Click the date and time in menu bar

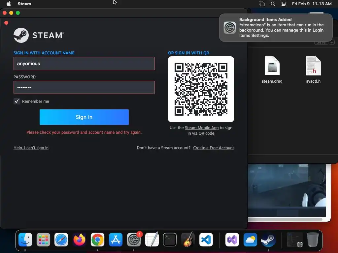point(312,4)
